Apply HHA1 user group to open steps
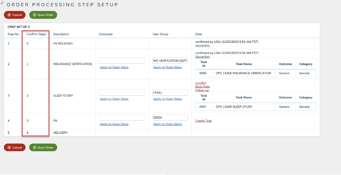 pos(168,99)
